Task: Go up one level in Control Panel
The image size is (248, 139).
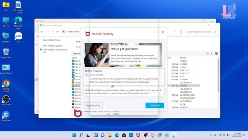Action: pos(57,32)
